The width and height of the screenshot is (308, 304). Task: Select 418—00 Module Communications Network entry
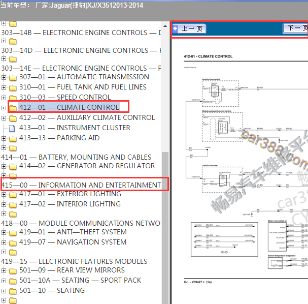point(81,223)
